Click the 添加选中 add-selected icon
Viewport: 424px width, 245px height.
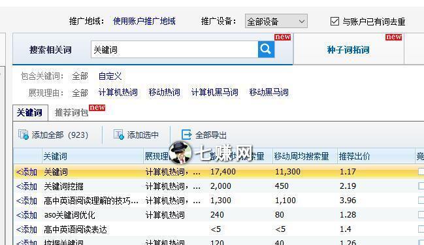pyautogui.click(x=119, y=135)
